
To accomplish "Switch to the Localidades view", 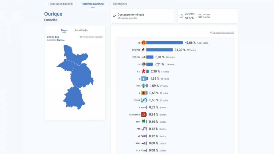I will pos(82,30).
